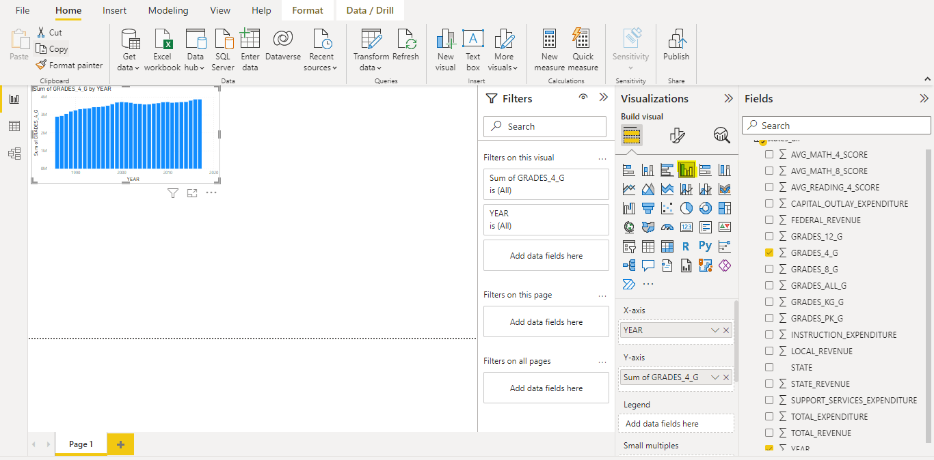Open Sum of GRADES_4_G dropdown
The height and width of the screenshot is (460, 934).
(715, 376)
